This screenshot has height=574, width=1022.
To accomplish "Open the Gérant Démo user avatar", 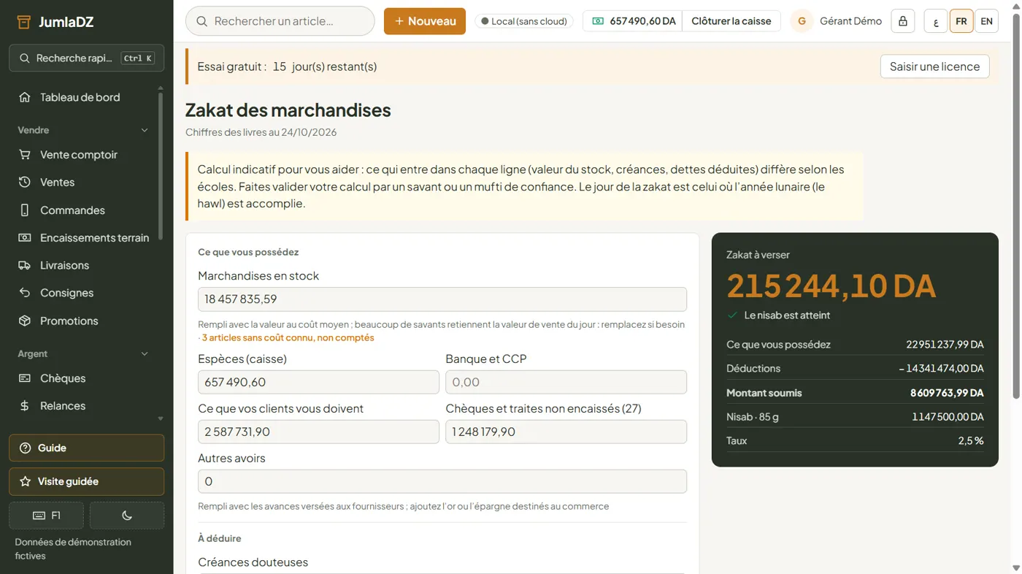I will coord(802,21).
